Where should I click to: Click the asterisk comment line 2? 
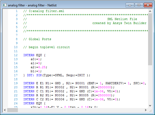coord(86,15)
